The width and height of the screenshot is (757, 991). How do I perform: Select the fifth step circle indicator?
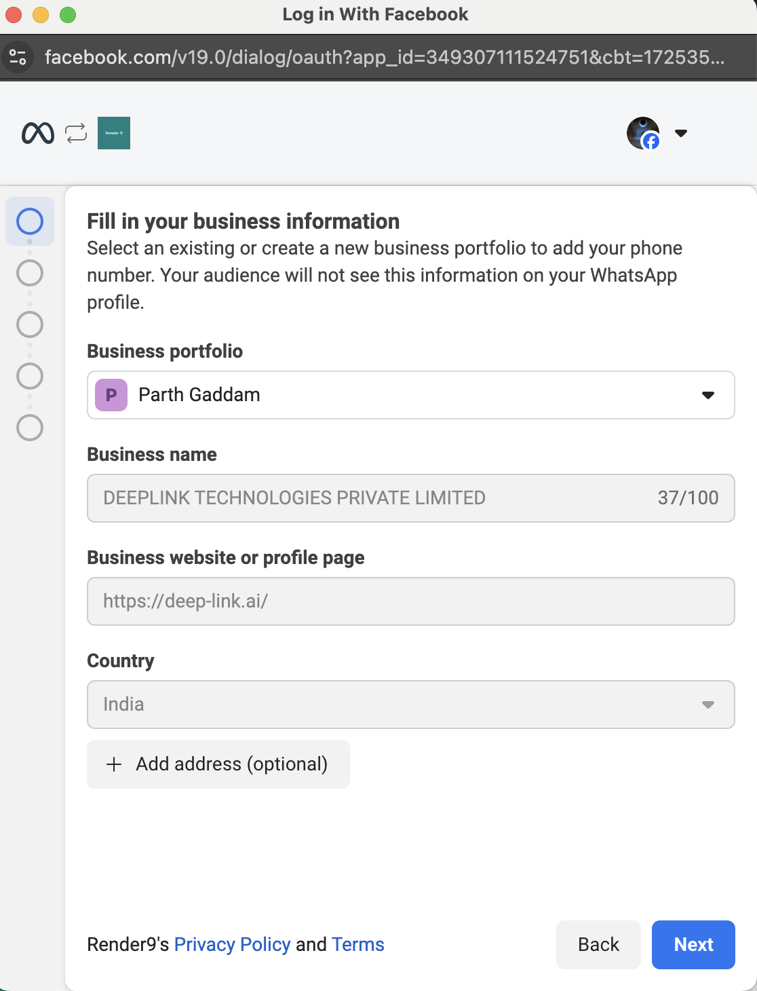(x=30, y=428)
